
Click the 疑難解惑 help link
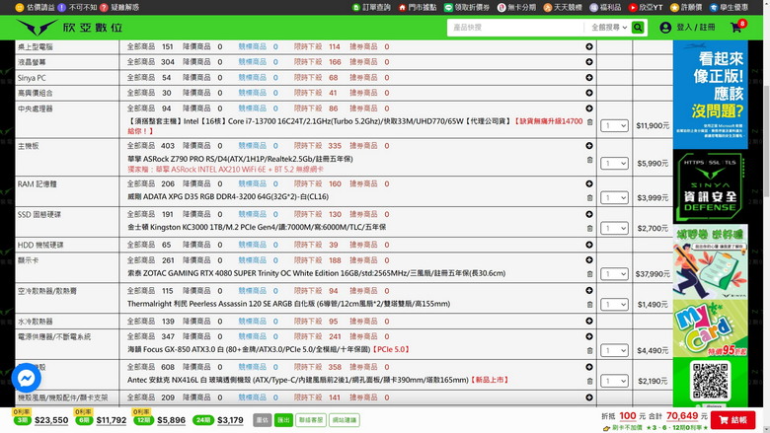(119, 7)
